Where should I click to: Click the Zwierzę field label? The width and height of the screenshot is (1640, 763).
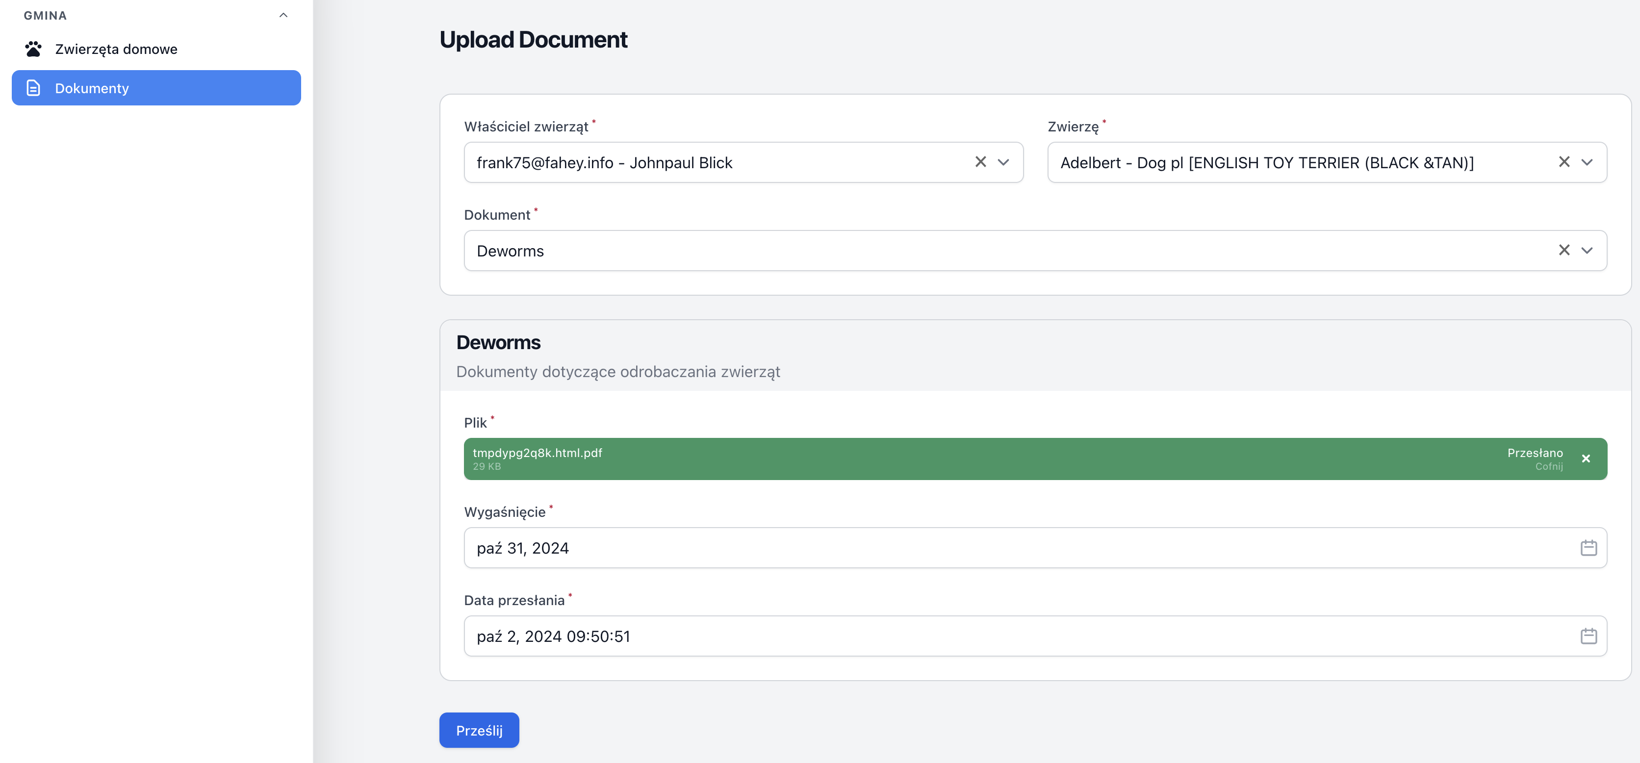(1074, 127)
